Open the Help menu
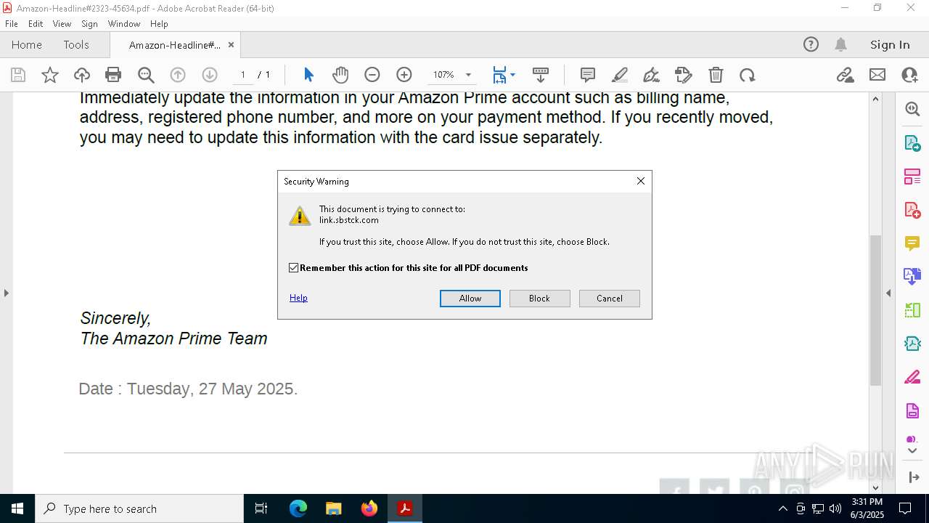Image resolution: width=929 pixels, height=523 pixels. [x=159, y=23]
